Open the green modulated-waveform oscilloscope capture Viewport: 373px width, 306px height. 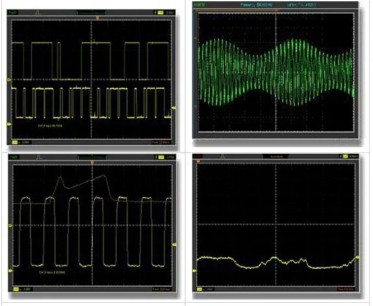(x=276, y=70)
